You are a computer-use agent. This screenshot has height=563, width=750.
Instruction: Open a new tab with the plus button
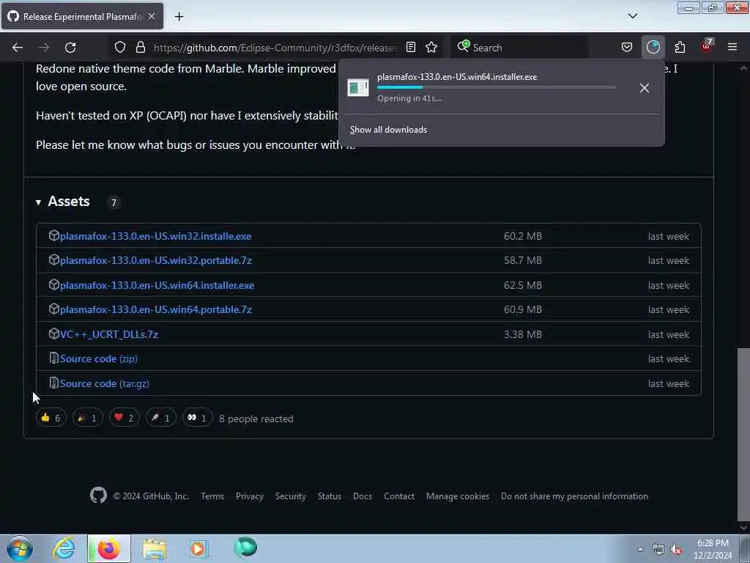[x=179, y=17]
